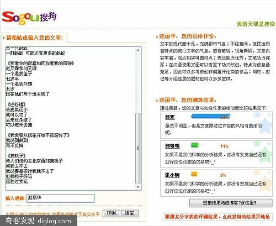Click the poem title 《我爱你的寂寞如同你爱我的孤独》
This screenshot has height=226, width=276.
pyautogui.click(x=40, y=64)
